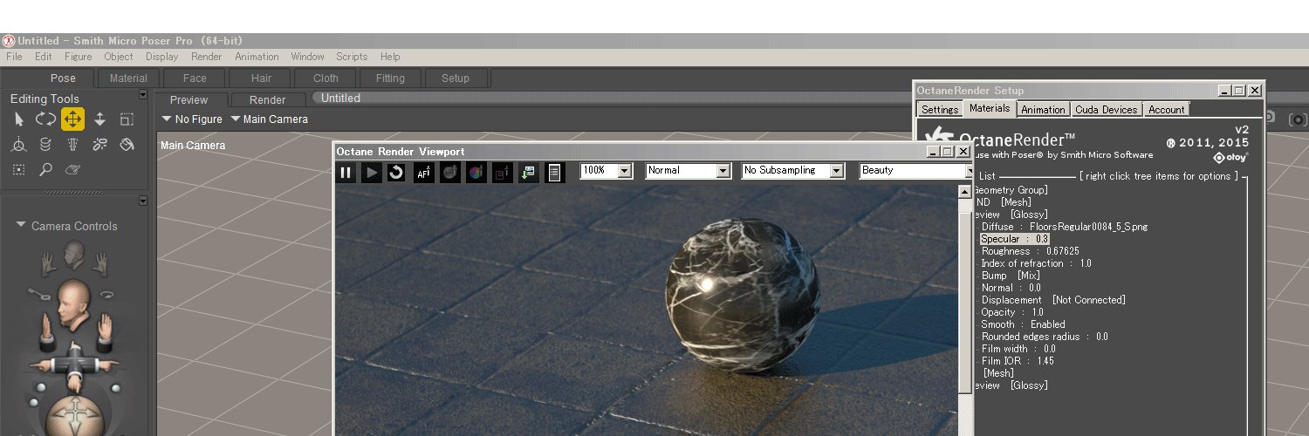Switch to the Setup room tab
Viewport: 1309px width, 436px height.
(x=456, y=78)
